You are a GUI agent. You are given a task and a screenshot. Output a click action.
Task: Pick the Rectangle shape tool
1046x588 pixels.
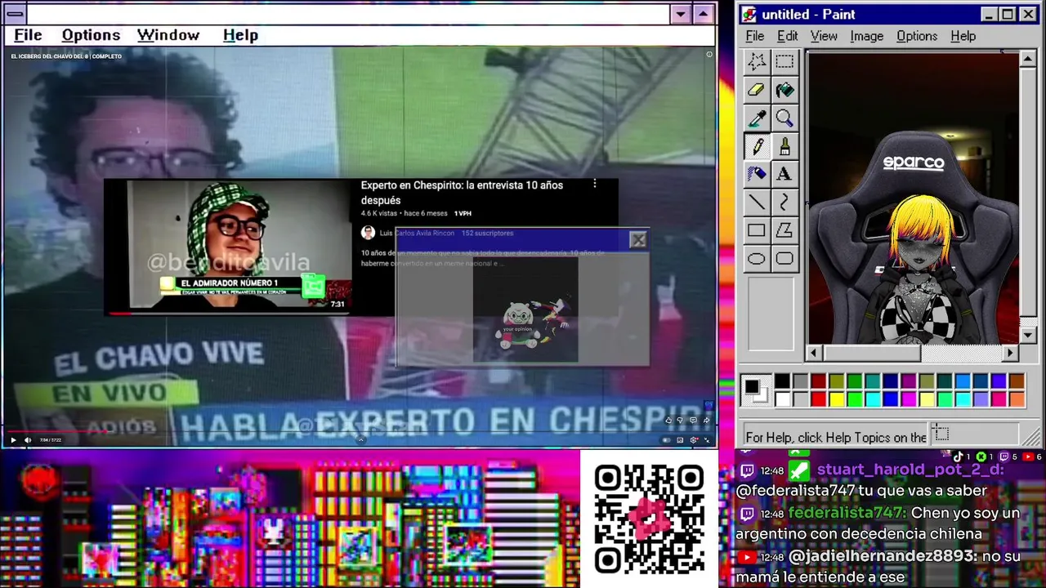click(x=757, y=230)
